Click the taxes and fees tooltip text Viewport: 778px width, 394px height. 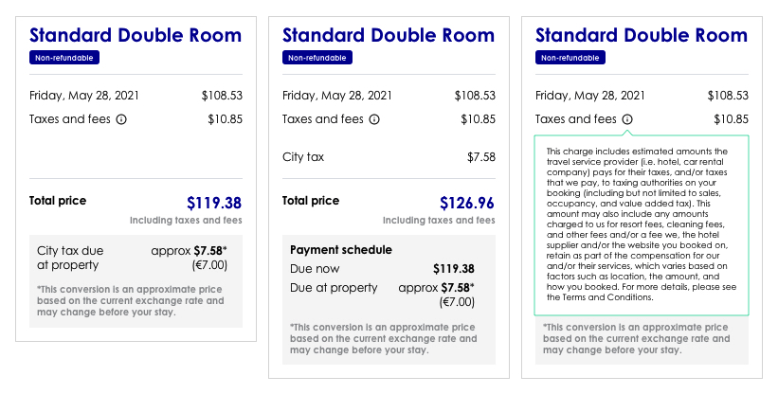(x=641, y=224)
